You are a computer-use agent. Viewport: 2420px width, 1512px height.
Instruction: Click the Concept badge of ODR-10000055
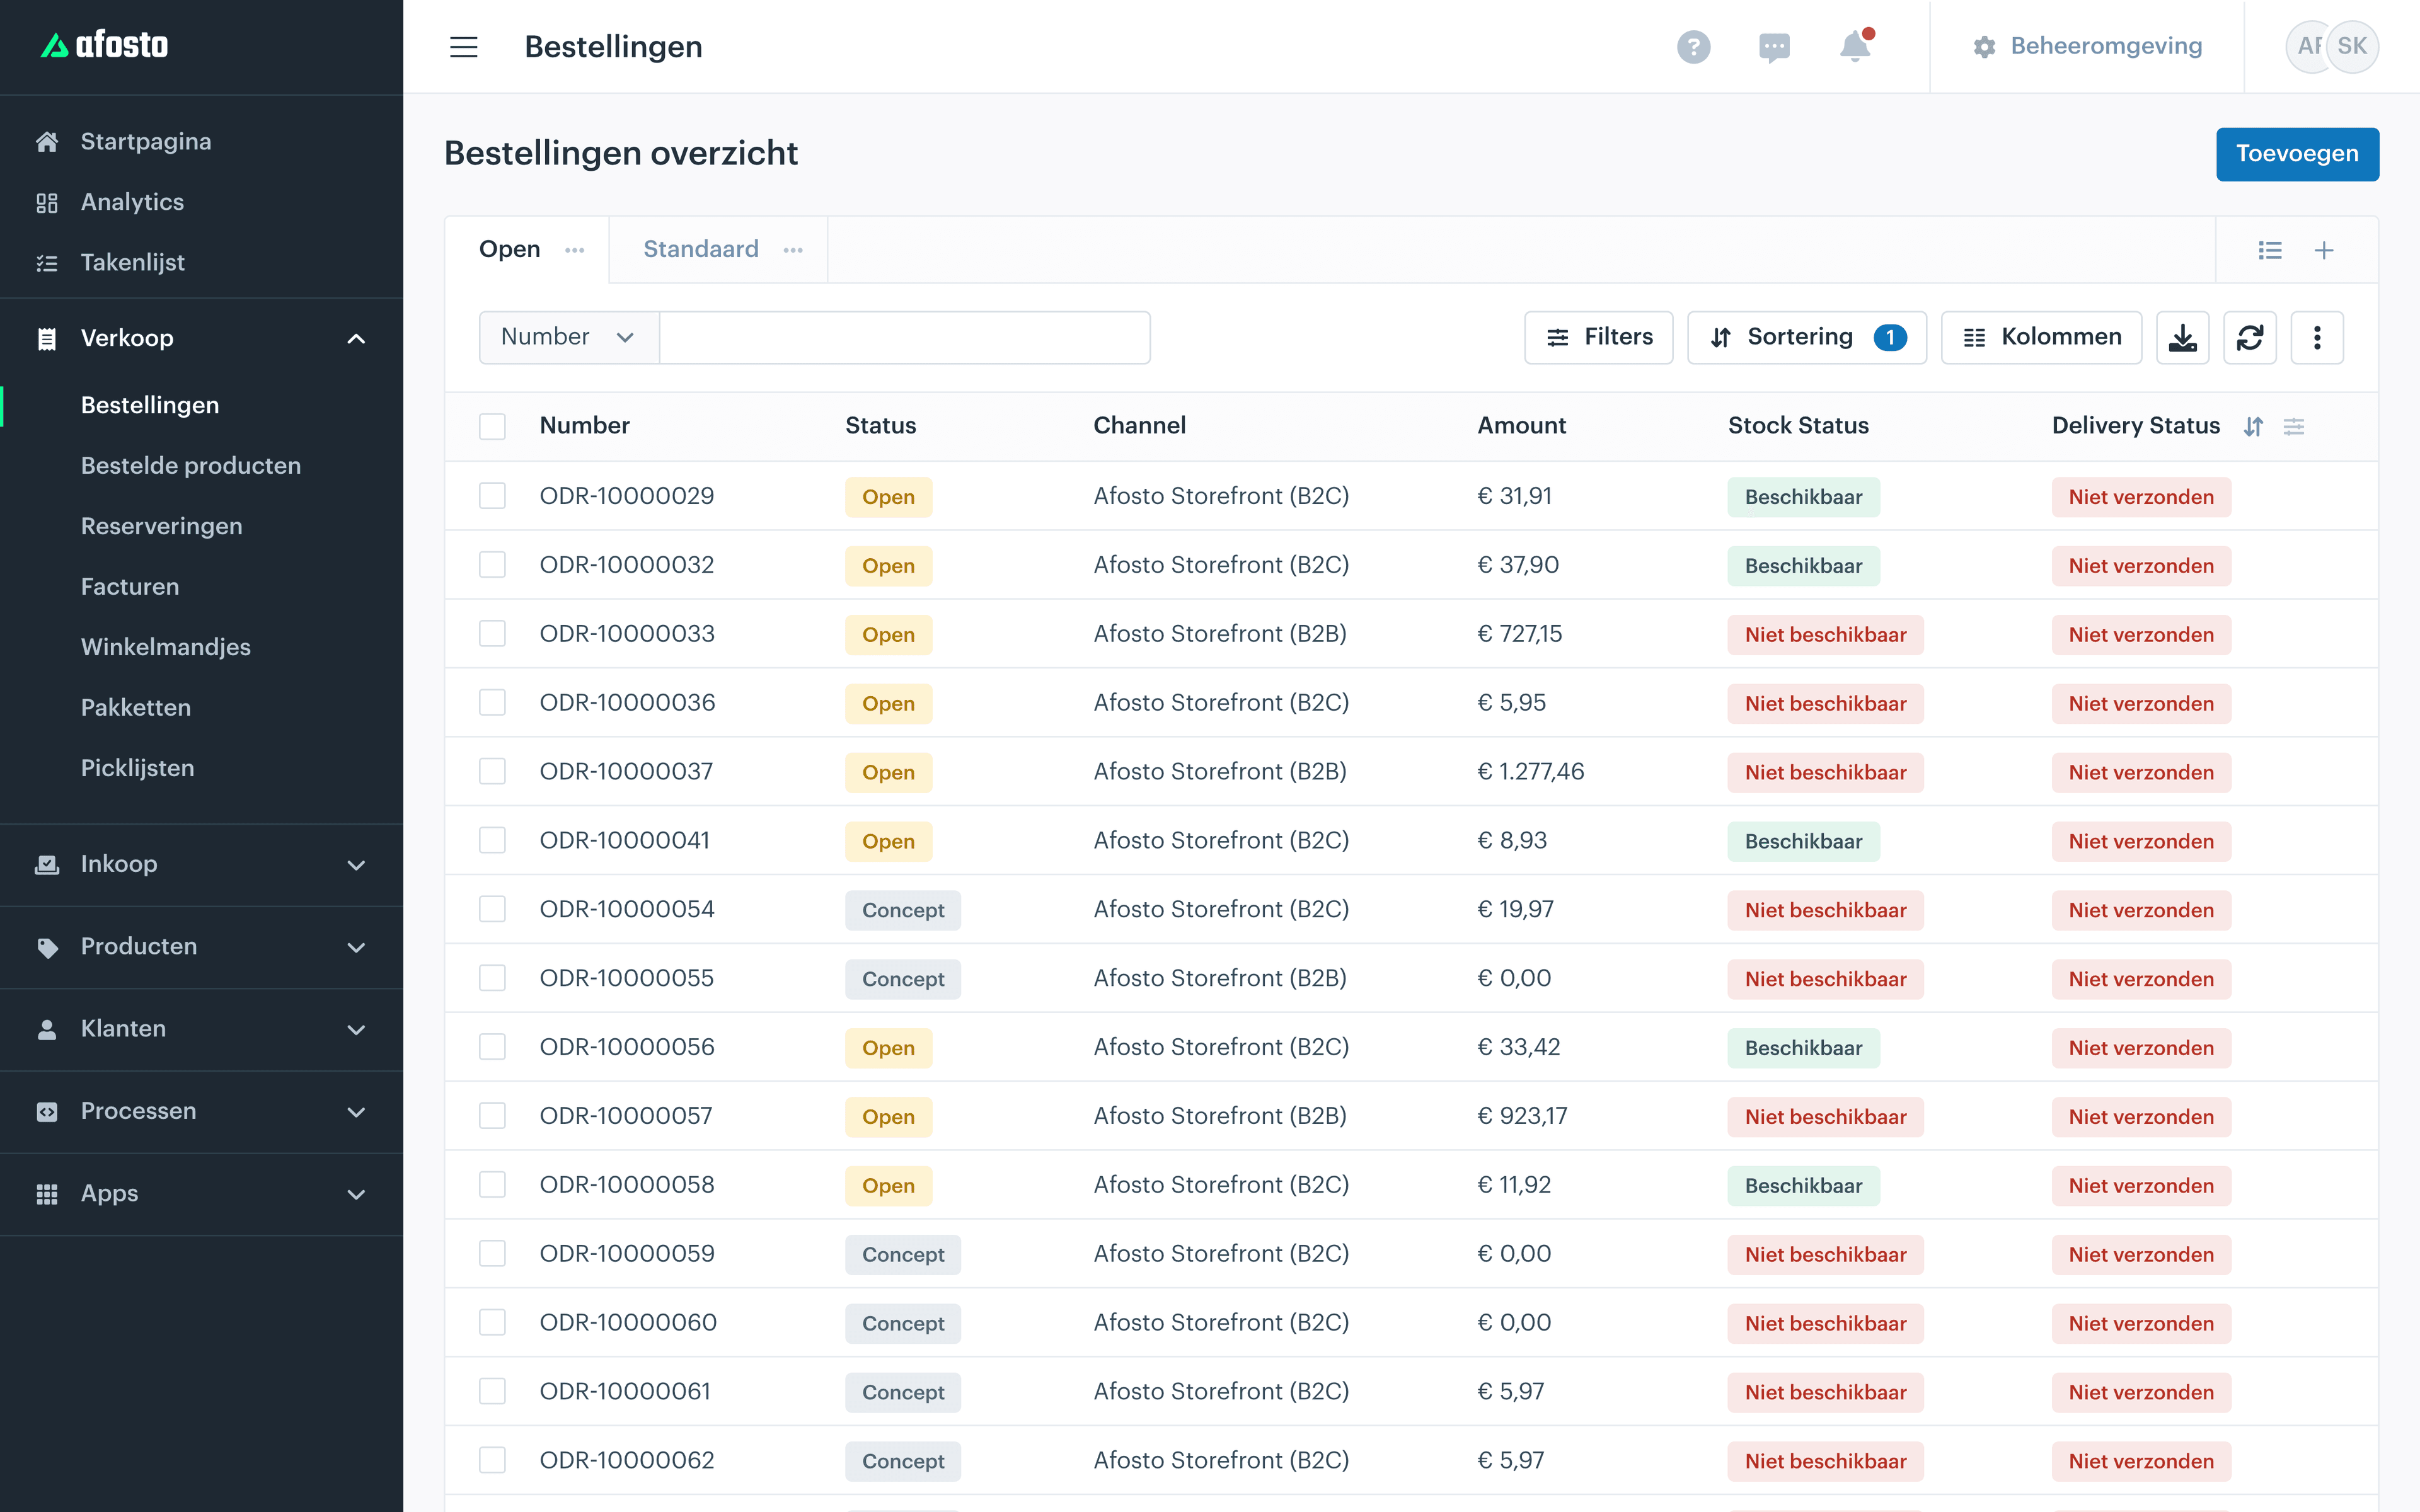[x=902, y=979]
